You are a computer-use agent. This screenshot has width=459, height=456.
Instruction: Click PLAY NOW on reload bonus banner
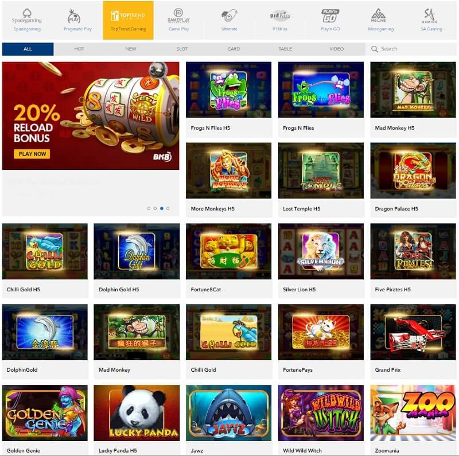[x=32, y=154]
